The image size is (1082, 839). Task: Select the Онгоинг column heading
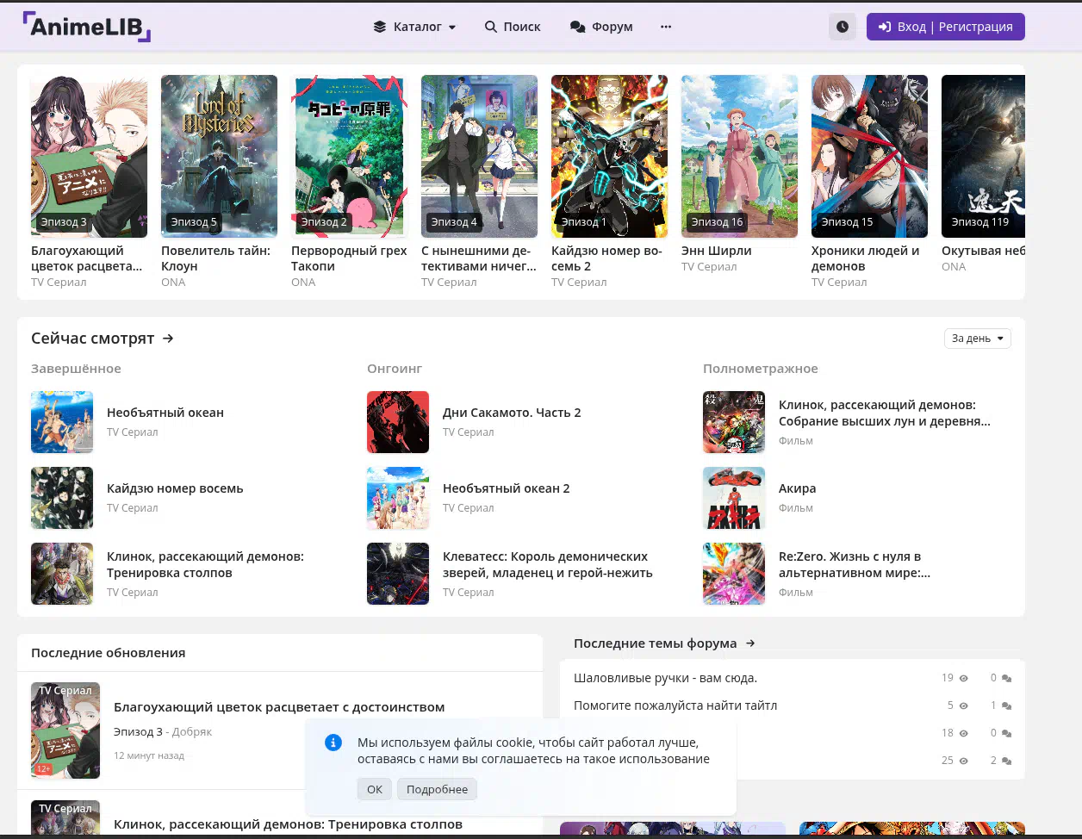pyautogui.click(x=395, y=369)
